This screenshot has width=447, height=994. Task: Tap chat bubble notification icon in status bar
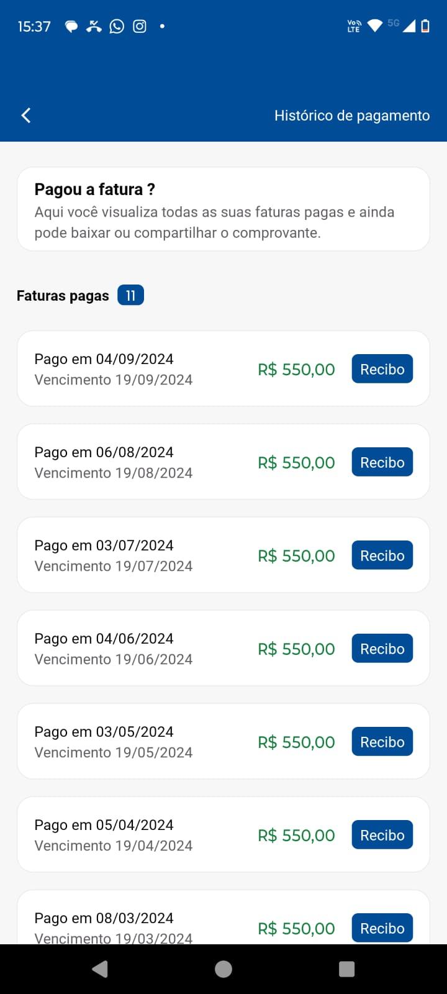point(71,26)
